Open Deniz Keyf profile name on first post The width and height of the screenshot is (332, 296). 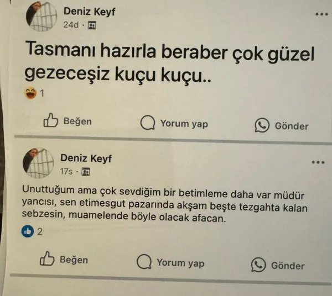(89, 12)
